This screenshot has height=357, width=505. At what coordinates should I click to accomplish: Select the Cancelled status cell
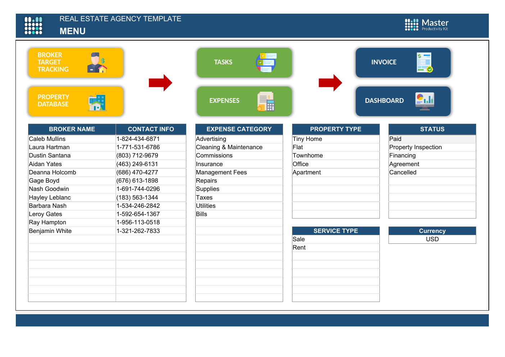pyautogui.click(x=432, y=173)
